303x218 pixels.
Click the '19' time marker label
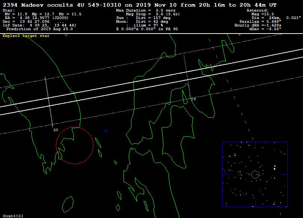pyautogui.click(x=193, y=99)
